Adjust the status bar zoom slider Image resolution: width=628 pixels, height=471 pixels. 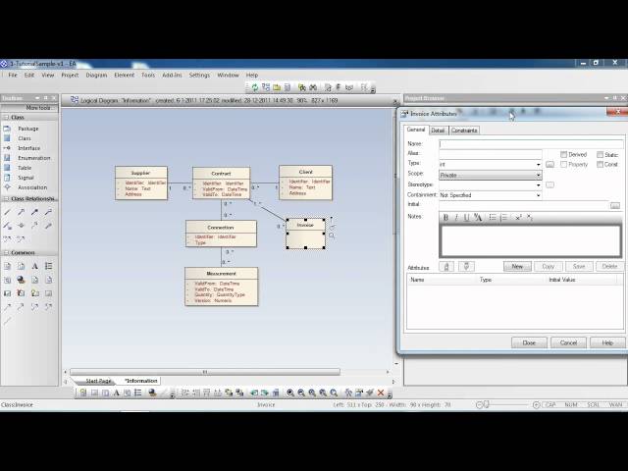487,405
